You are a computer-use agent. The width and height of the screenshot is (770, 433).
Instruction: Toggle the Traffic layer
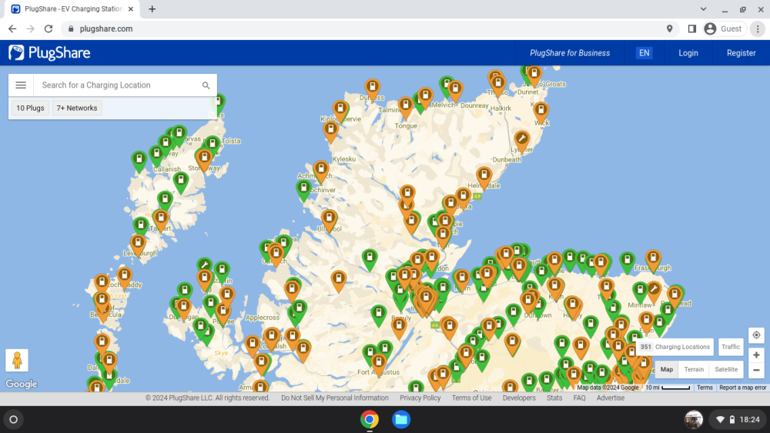(730, 347)
